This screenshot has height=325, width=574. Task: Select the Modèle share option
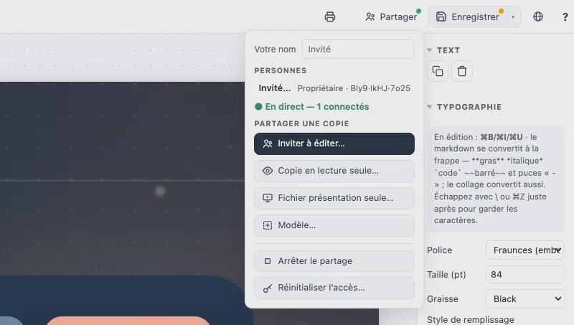pyautogui.click(x=334, y=225)
